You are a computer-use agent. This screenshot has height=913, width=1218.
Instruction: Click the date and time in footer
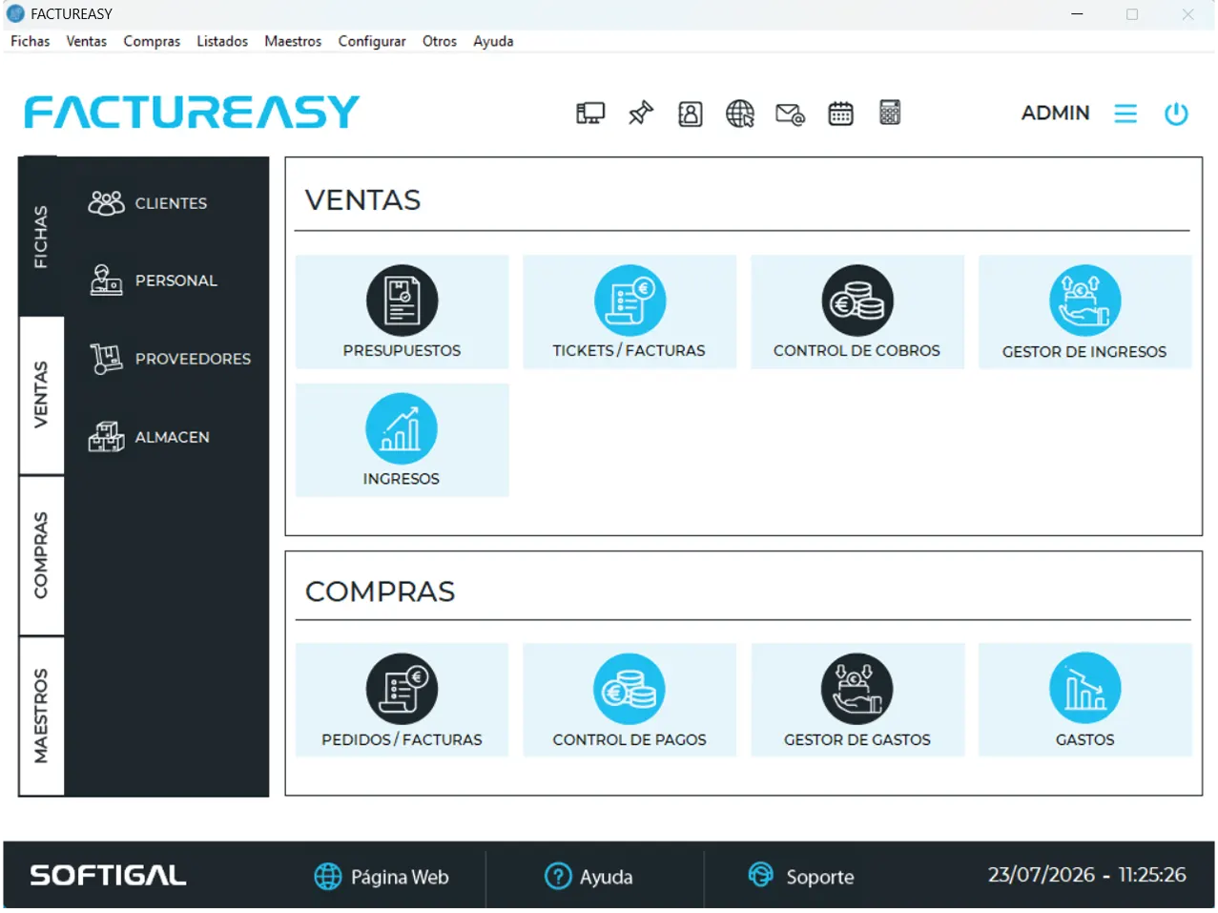[x=1086, y=875]
